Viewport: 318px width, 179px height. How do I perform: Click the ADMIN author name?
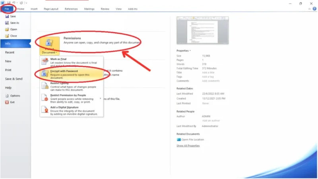click(x=206, y=116)
